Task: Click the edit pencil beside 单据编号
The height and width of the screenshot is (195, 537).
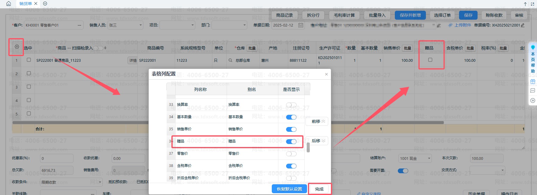Action: tap(522, 25)
